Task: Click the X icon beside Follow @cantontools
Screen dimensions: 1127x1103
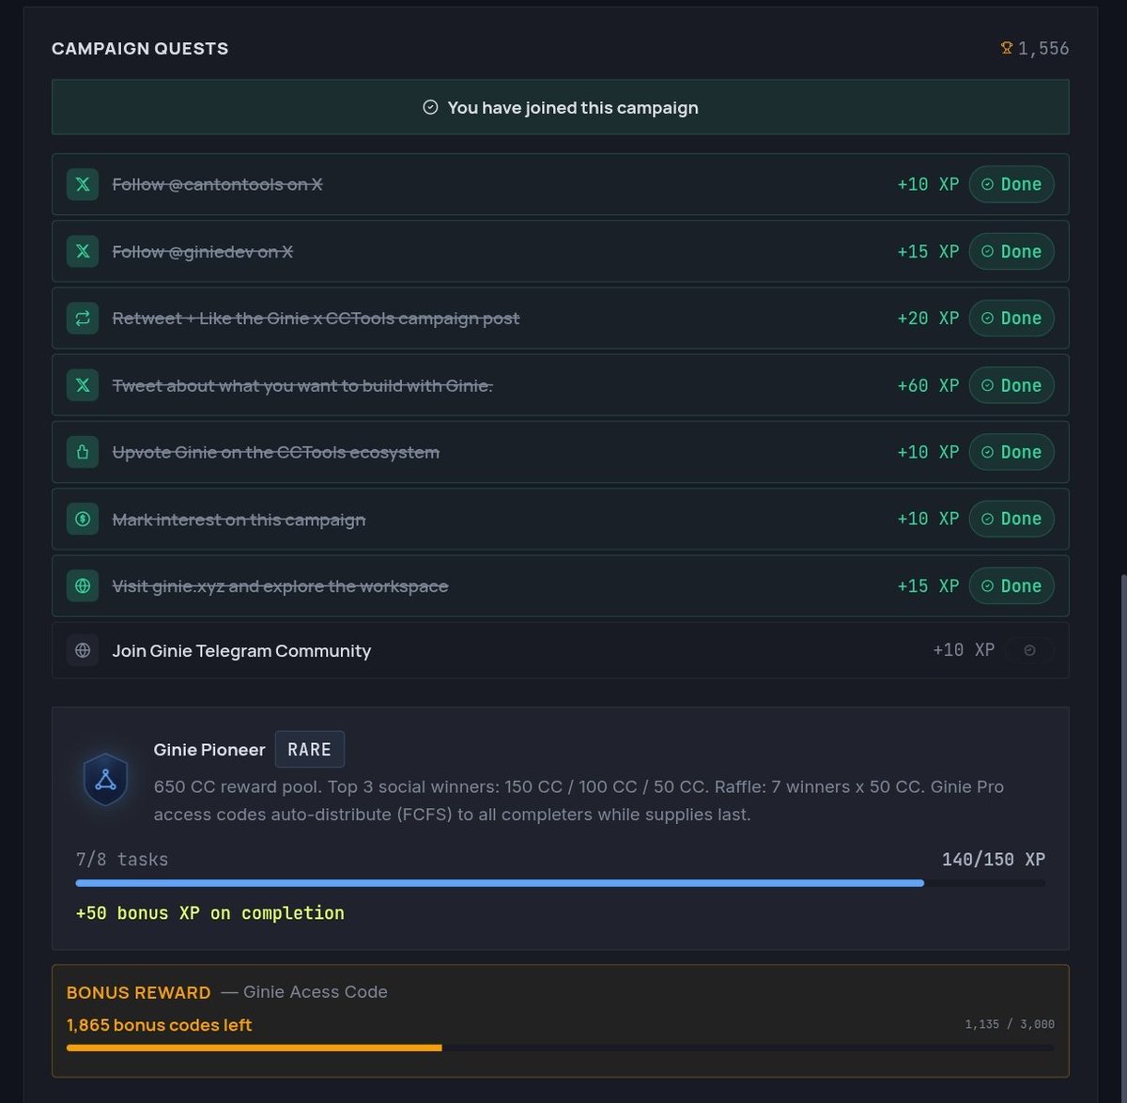Action: point(83,184)
